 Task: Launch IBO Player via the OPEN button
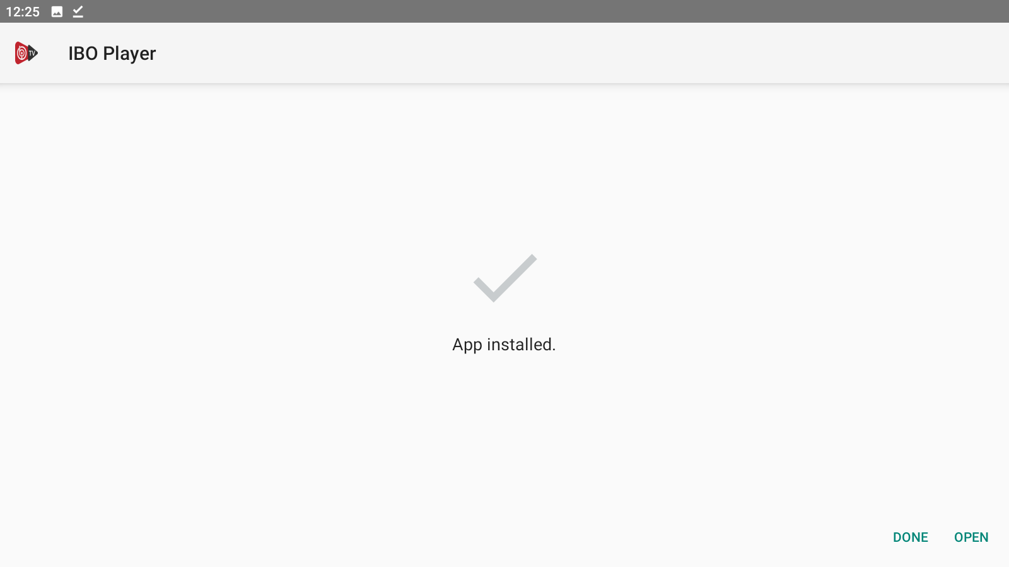pyautogui.click(x=971, y=537)
